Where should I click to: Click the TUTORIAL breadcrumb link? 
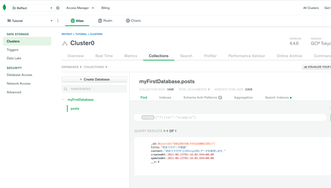[81, 34]
